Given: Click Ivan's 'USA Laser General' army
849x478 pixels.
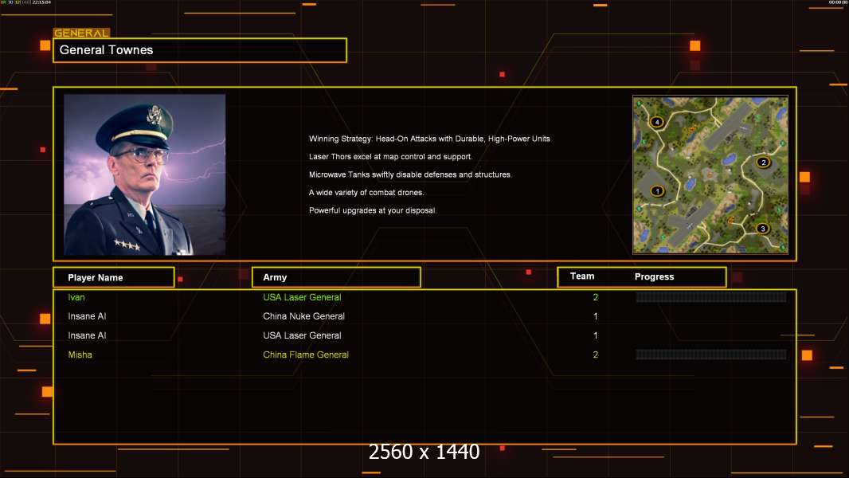Looking at the screenshot, I should [302, 297].
